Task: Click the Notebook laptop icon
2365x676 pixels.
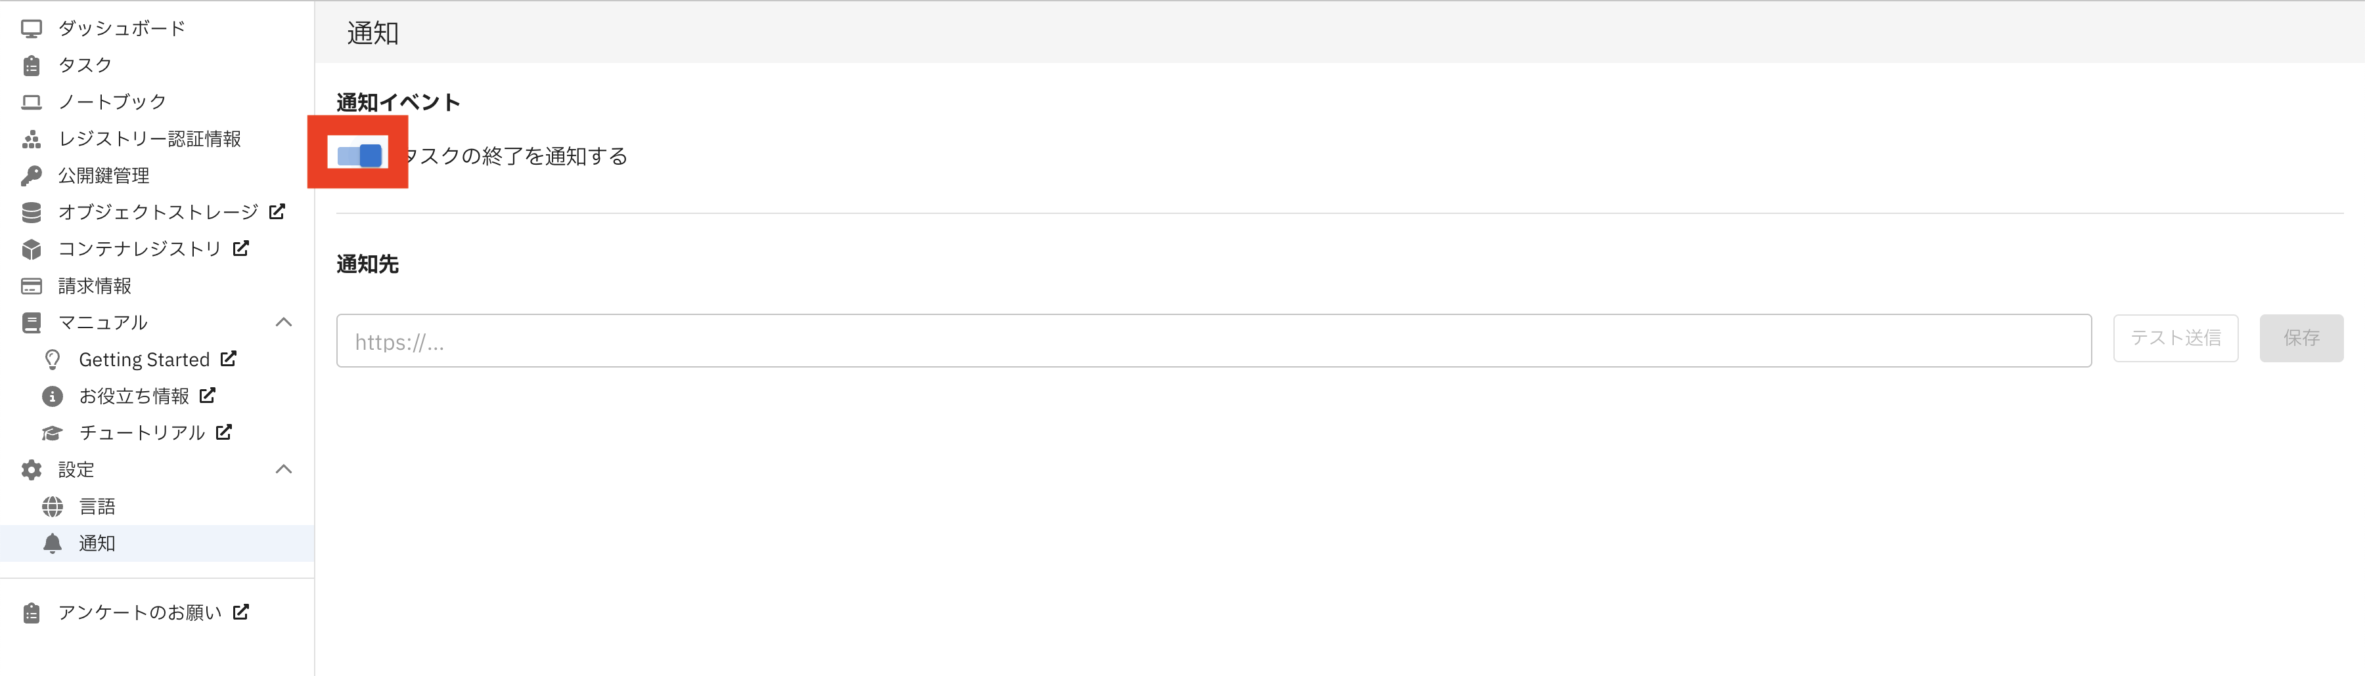Action: point(32,102)
